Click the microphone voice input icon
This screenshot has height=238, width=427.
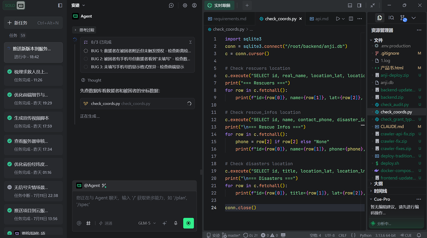point(176,223)
